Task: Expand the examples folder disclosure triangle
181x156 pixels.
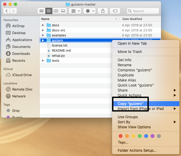Action: pos(43,35)
